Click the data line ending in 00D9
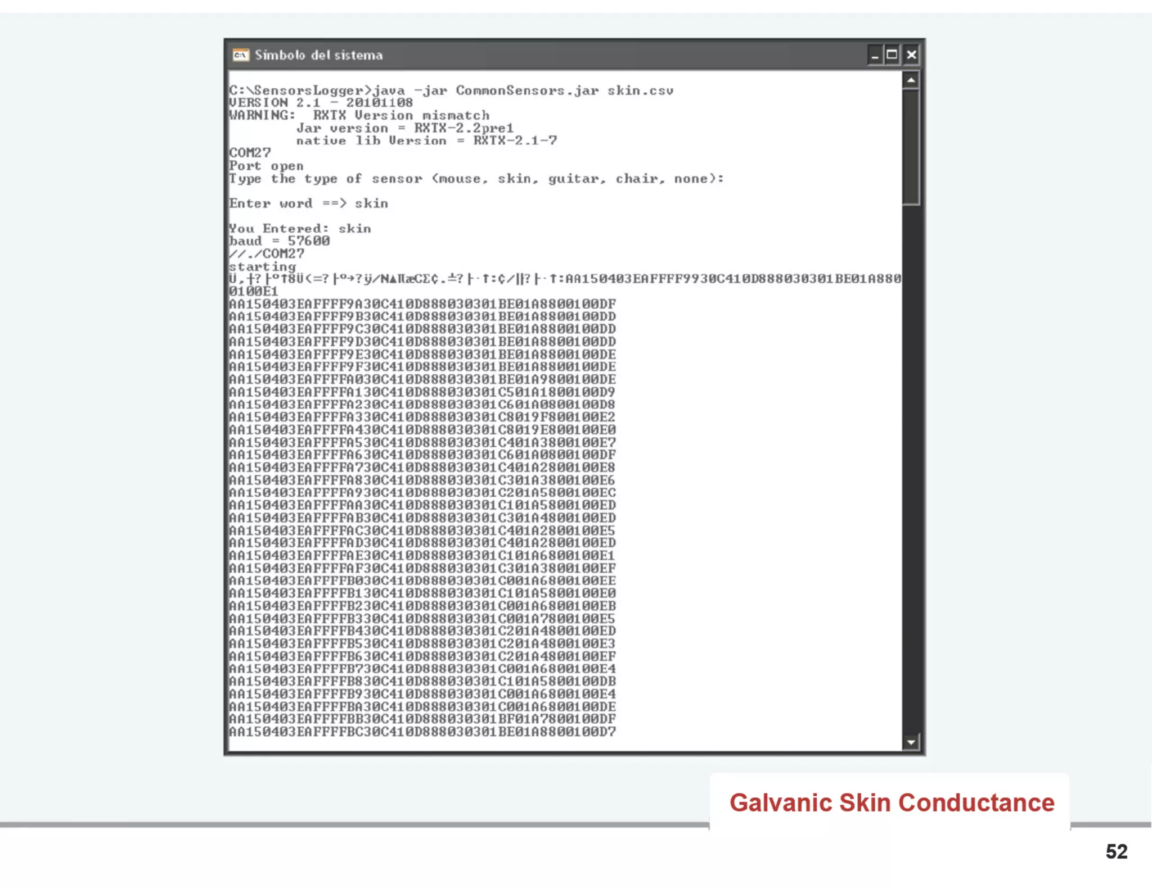Screen dimensions: 1152x889 422,392
